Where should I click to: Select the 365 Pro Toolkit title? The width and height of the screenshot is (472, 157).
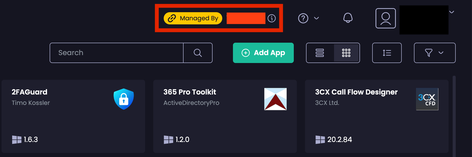coord(190,92)
